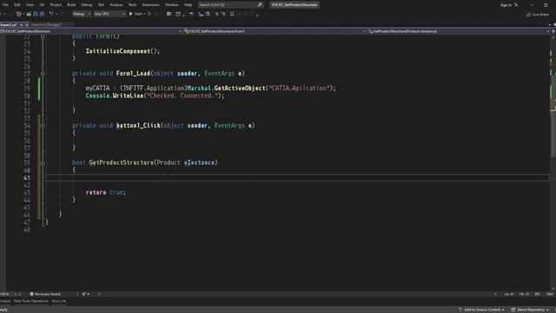Click the return true statement
Image resolution: width=556 pixels, height=313 pixels.
[x=105, y=192]
